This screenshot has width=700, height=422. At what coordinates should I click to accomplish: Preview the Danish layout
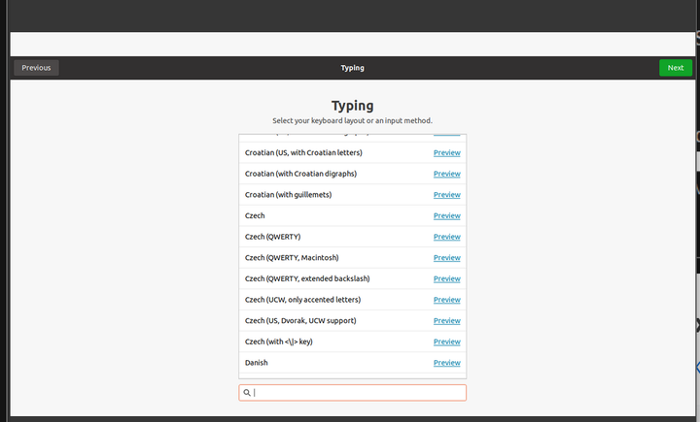446,363
